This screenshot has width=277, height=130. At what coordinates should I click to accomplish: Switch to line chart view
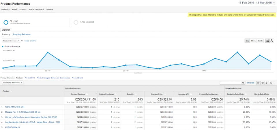[267, 41]
